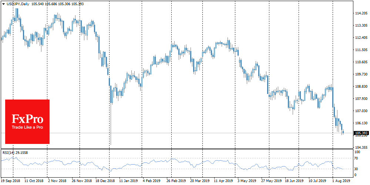Click the black triangle beside USDJPY,Daily
The height and width of the screenshot is (185, 370).
3,3
